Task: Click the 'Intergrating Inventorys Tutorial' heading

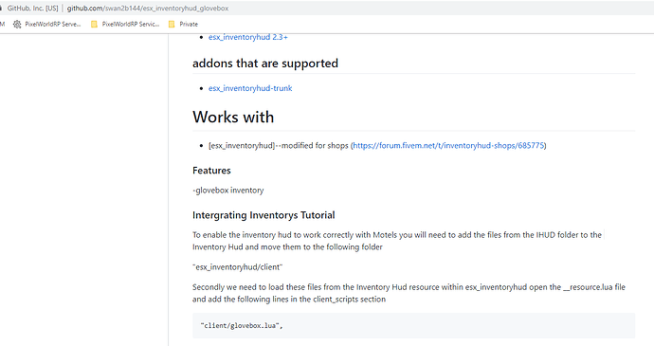Action: coord(263,215)
